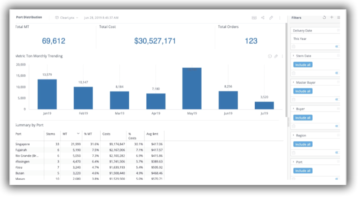Open info icon of Metric Ton Monthly Trending
Screen dimensions: 361x200
click(270, 56)
